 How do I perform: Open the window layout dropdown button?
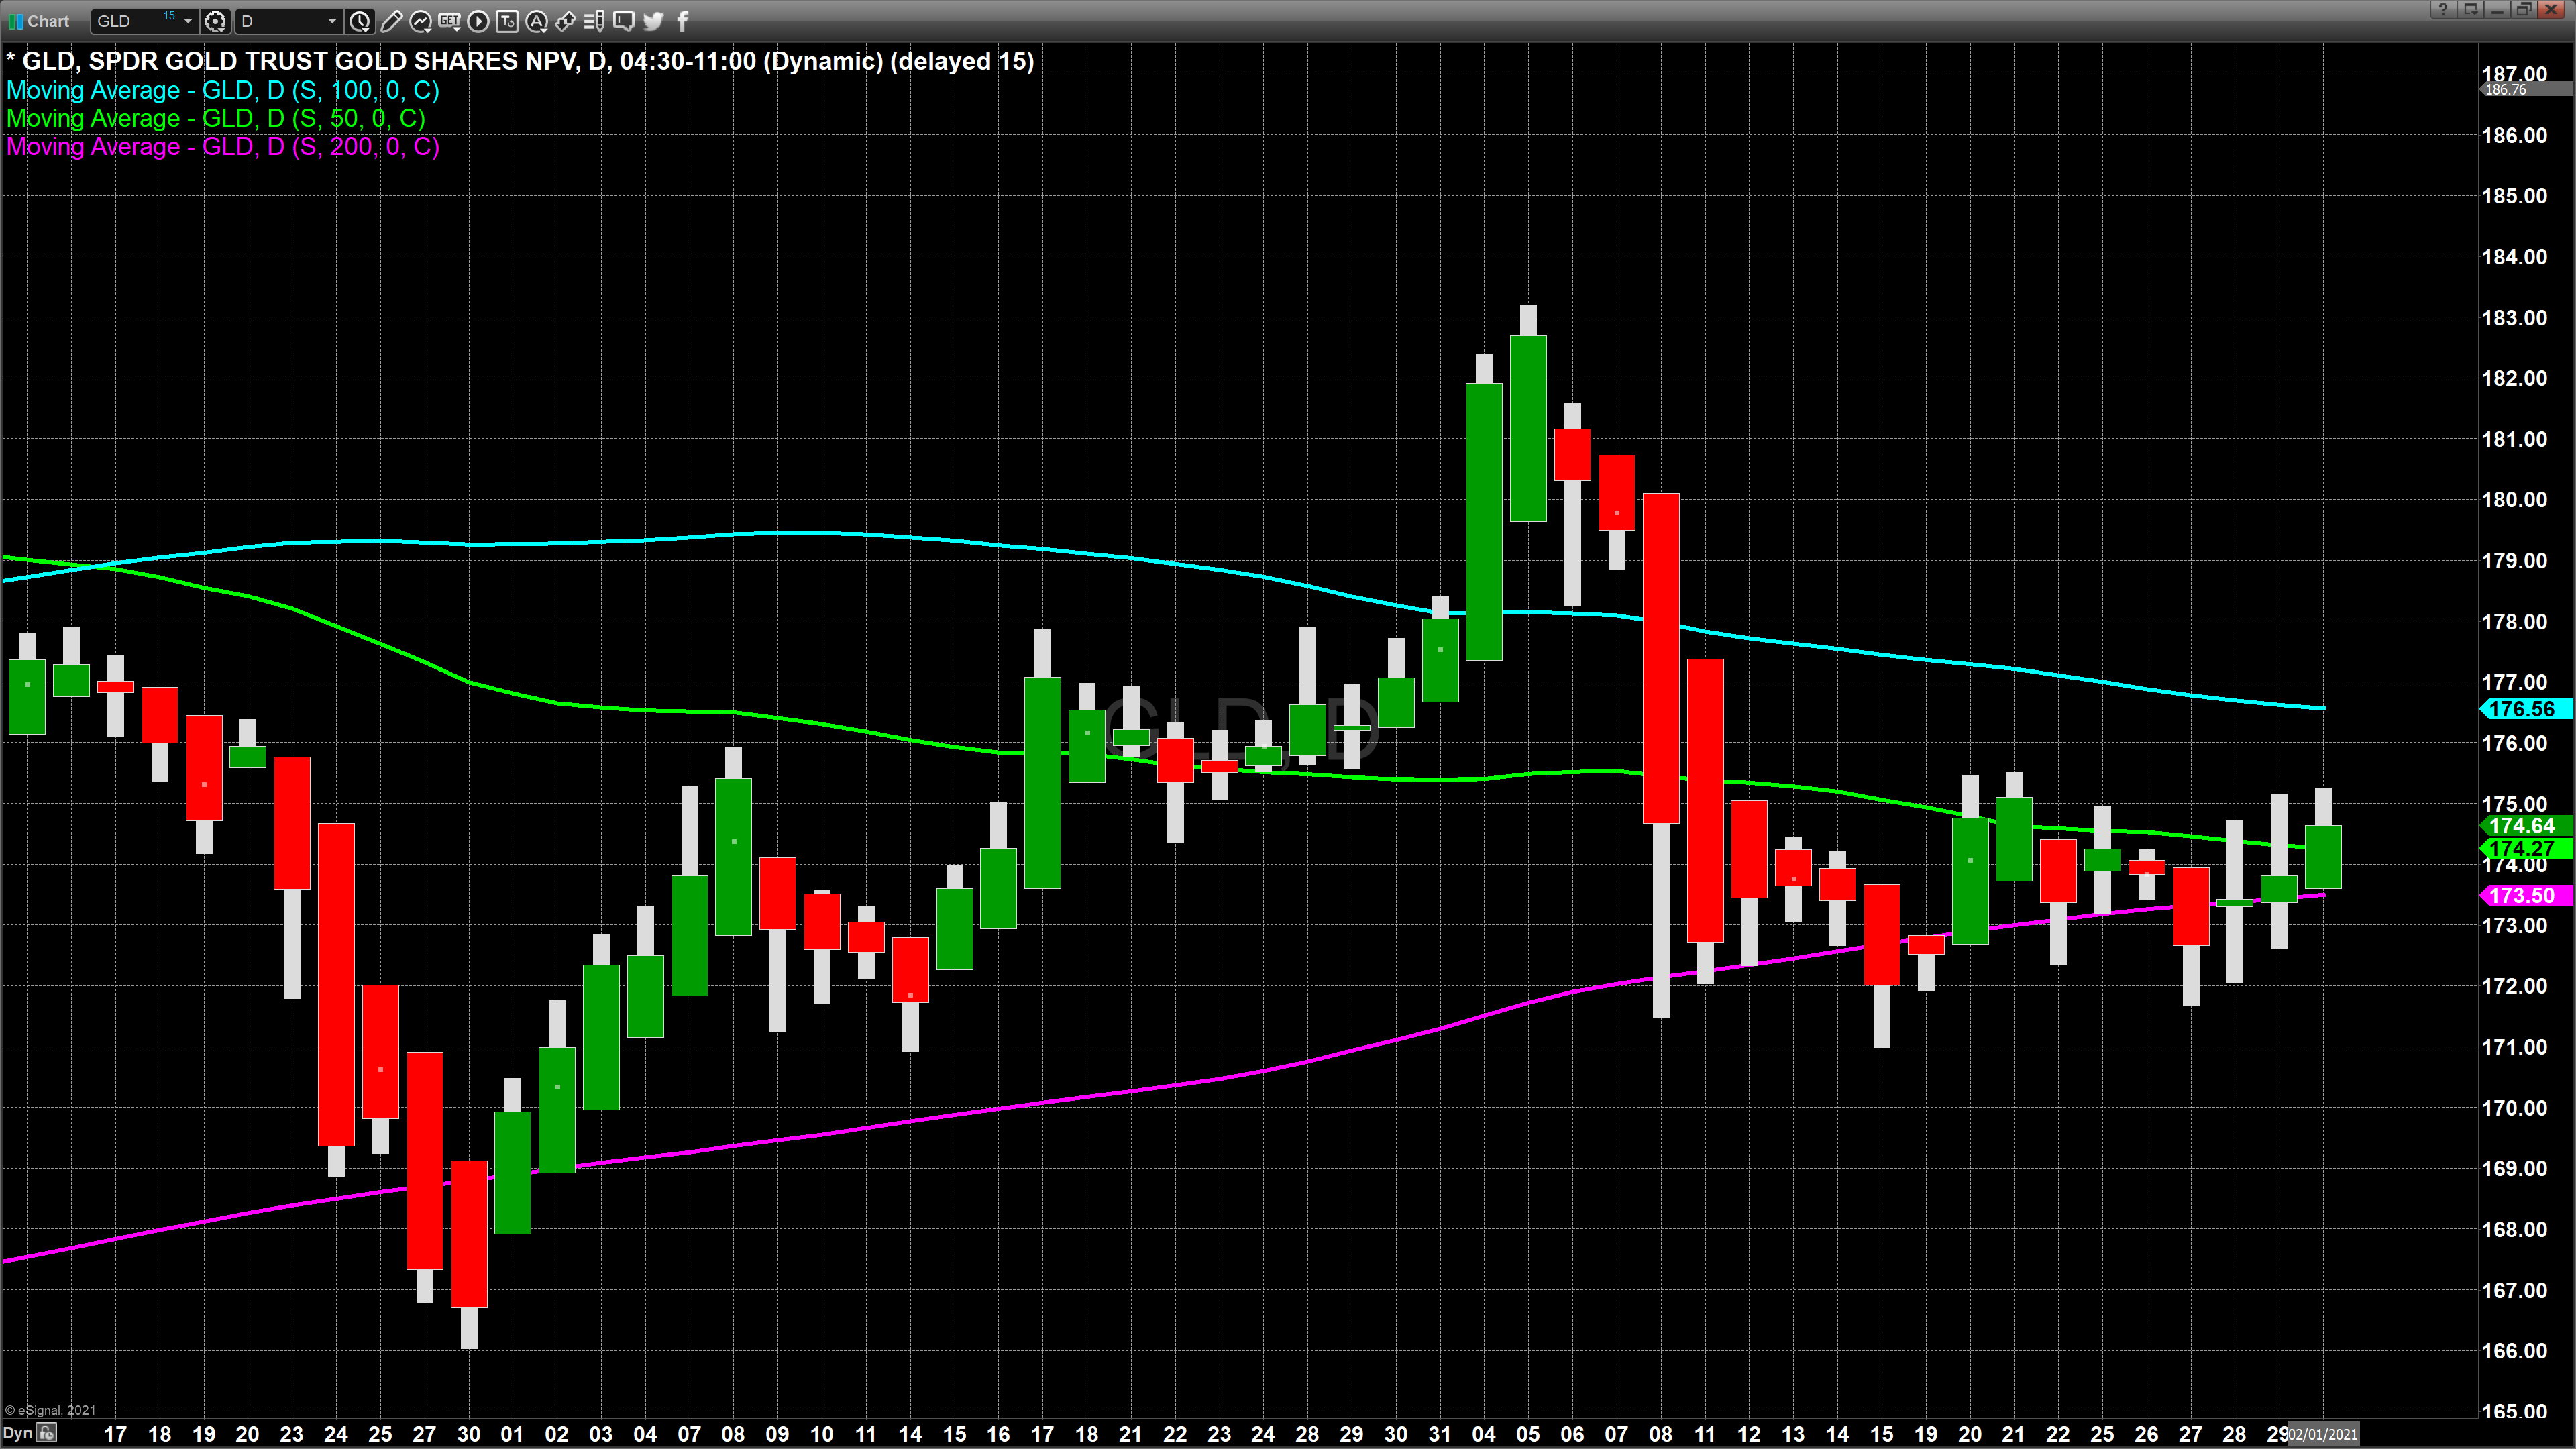pos(2471,9)
